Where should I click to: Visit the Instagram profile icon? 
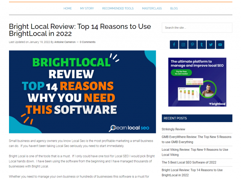point(183,44)
